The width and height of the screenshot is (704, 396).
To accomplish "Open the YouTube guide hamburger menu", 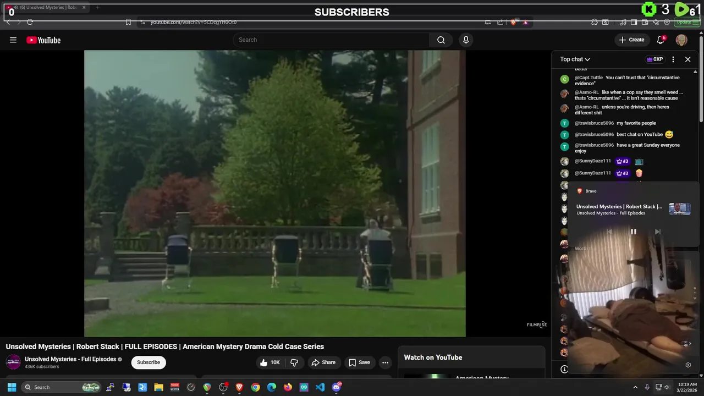I will [x=13, y=40].
